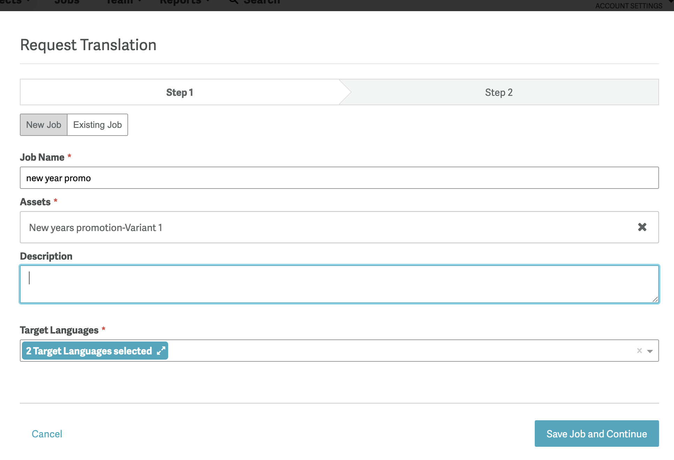Image resolution: width=674 pixels, height=460 pixels.
Task: Click the Assets field with Variant 1
Action: point(313,228)
